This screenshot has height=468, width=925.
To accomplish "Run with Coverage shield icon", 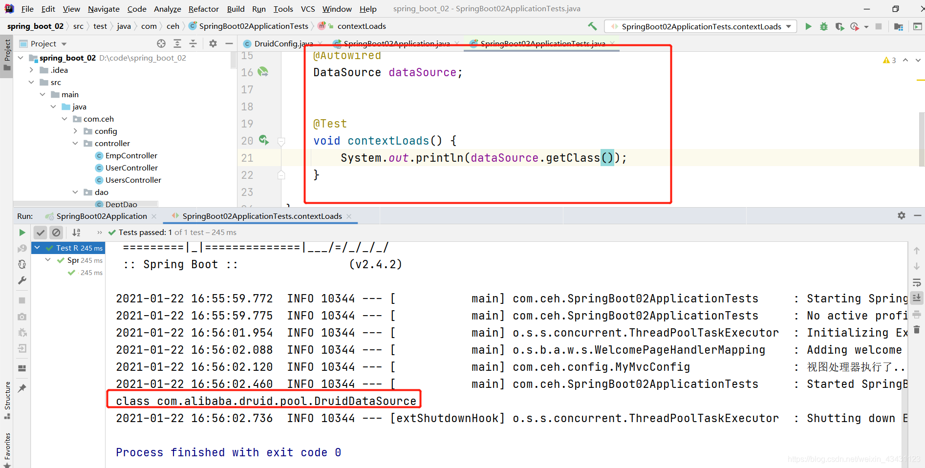I will tap(839, 26).
